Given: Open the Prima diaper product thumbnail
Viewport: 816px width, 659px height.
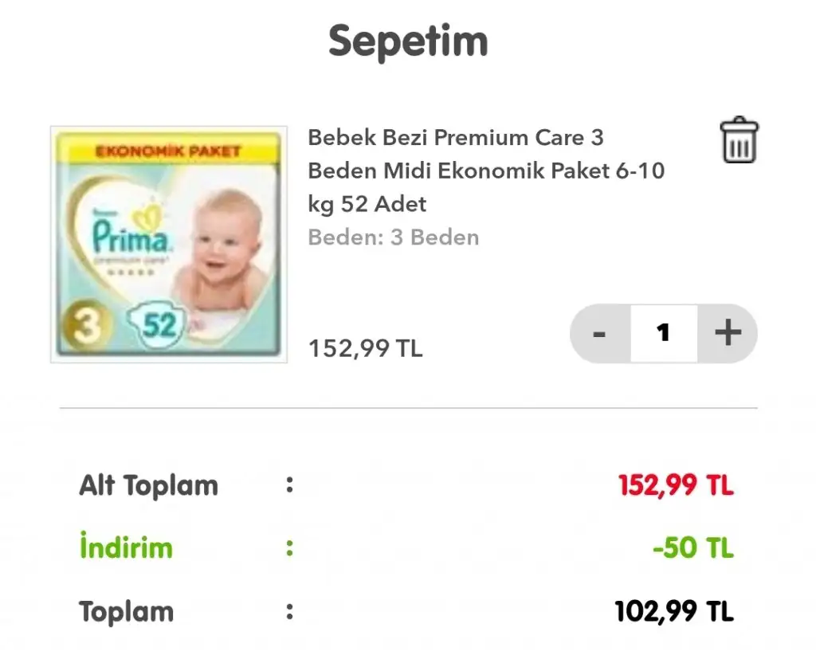Looking at the screenshot, I should coord(168,244).
